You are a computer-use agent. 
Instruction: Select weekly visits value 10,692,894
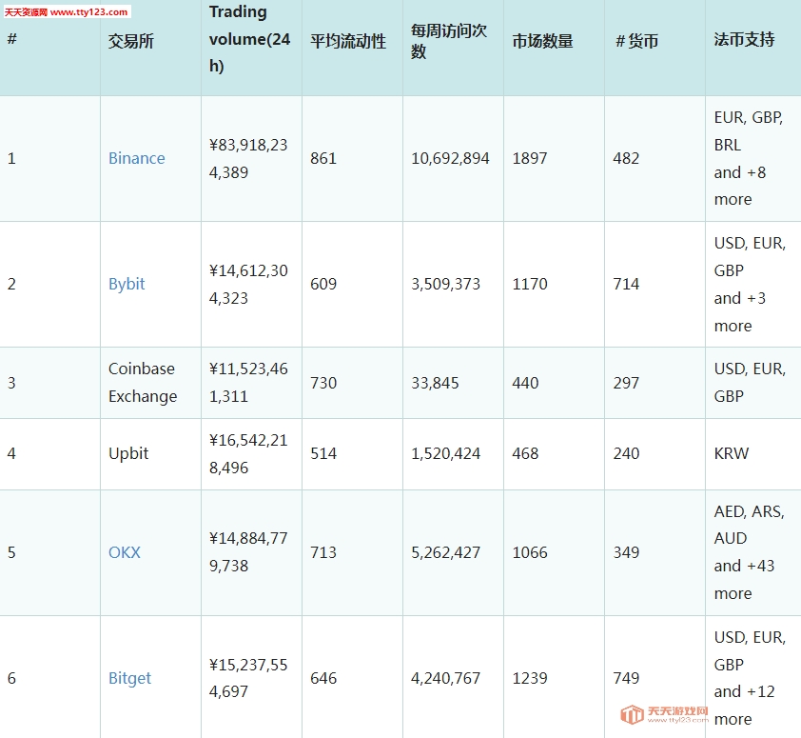pos(450,158)
